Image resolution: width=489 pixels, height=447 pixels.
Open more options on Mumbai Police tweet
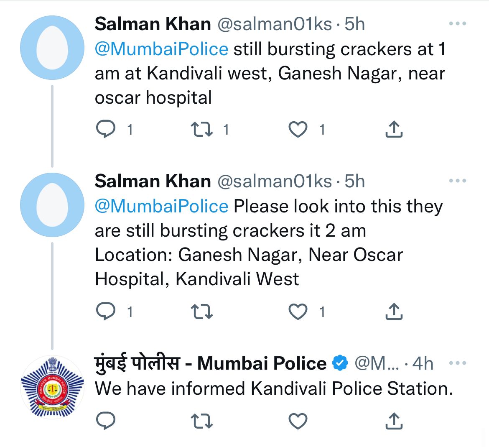[458, 363]
